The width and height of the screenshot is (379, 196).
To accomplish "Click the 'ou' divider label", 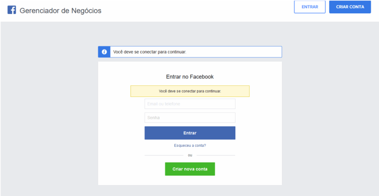I will [190, 155].
